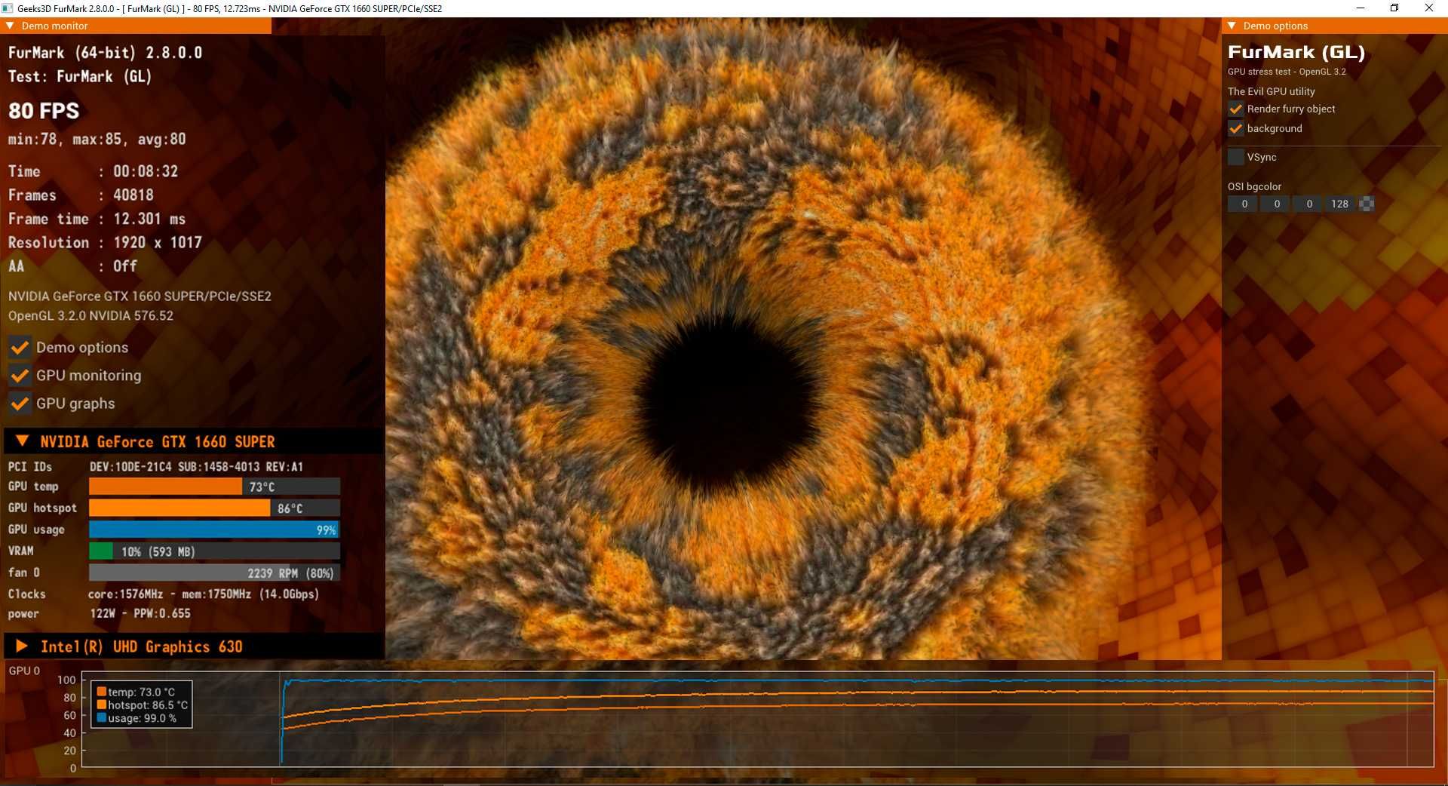The width and height of the screenshot is (1448, 786).
Task: Click the min:78, max:85, avg:80 text
Action: tap(97, 139)
